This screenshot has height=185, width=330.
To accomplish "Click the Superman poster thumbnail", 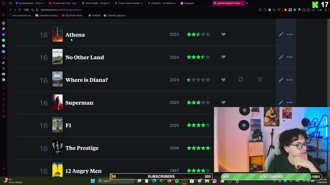I will click(x=57, y=102).
